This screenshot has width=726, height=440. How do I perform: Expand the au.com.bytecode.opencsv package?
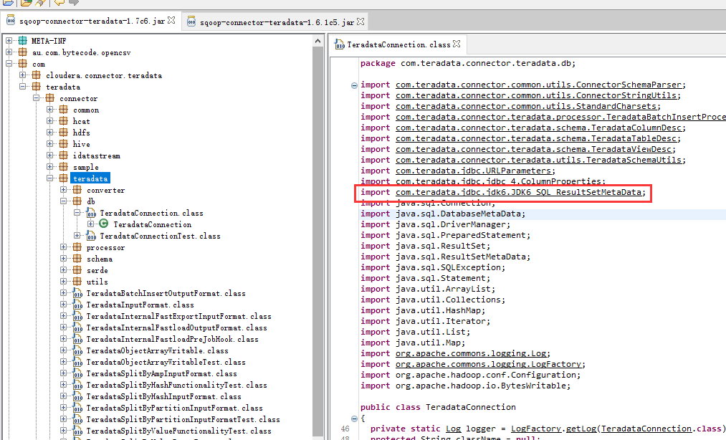coord(9,52)
